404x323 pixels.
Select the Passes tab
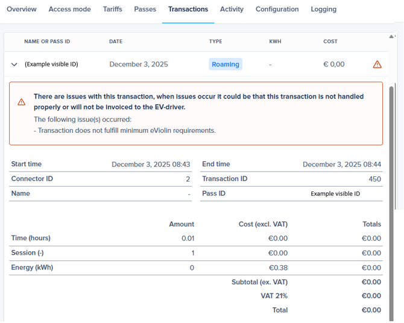point(145,10)
